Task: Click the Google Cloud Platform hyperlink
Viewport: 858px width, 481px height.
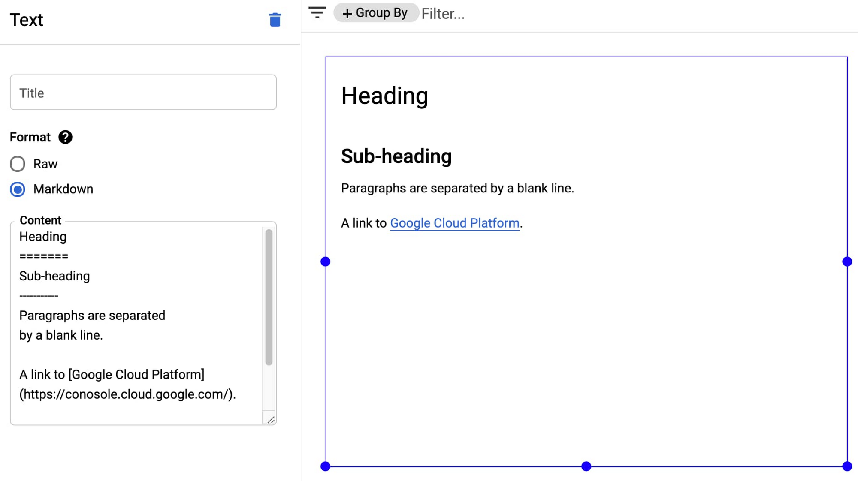Action: click(x=454, y=222)
